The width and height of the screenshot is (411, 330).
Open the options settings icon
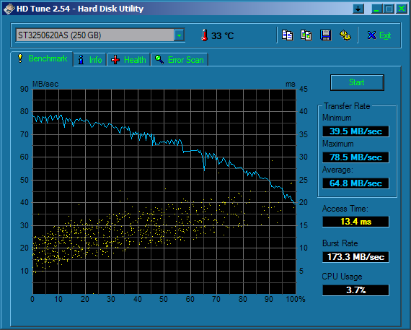(x=345, y=35)
